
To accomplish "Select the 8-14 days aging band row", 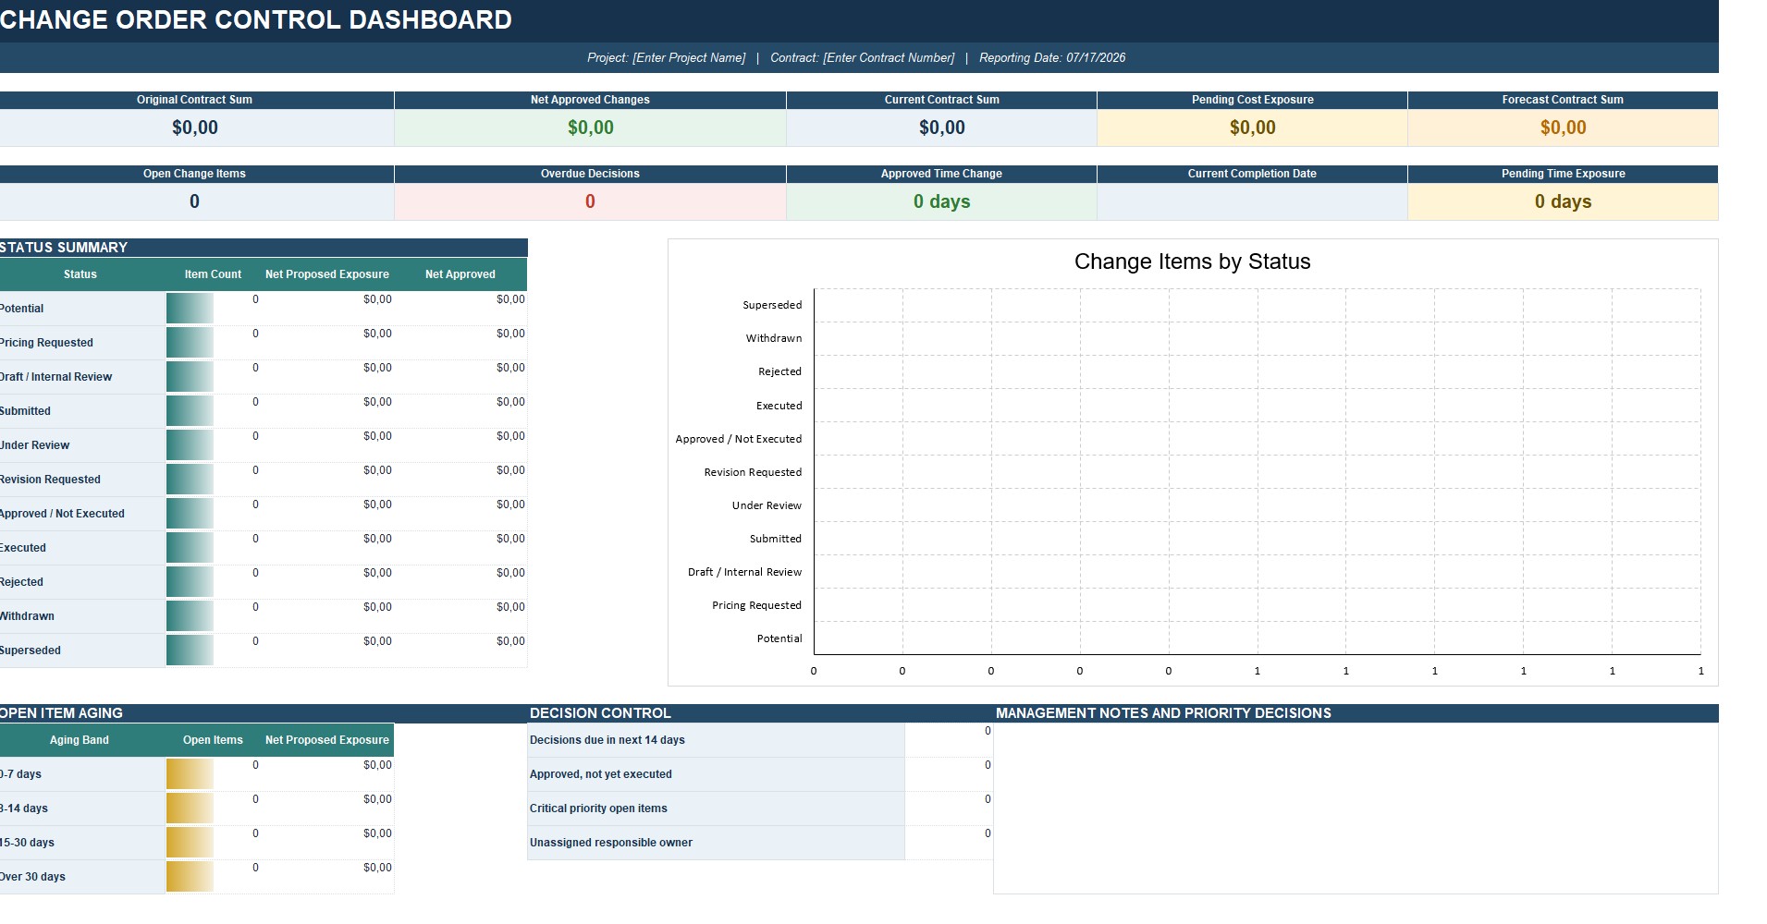I will [82, 808].
